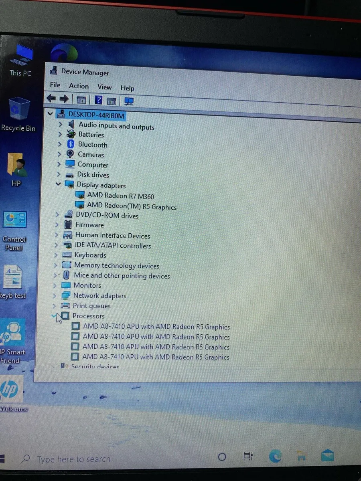
Task: Expand Memory technology devices category
Action: [x=55, y=265]
